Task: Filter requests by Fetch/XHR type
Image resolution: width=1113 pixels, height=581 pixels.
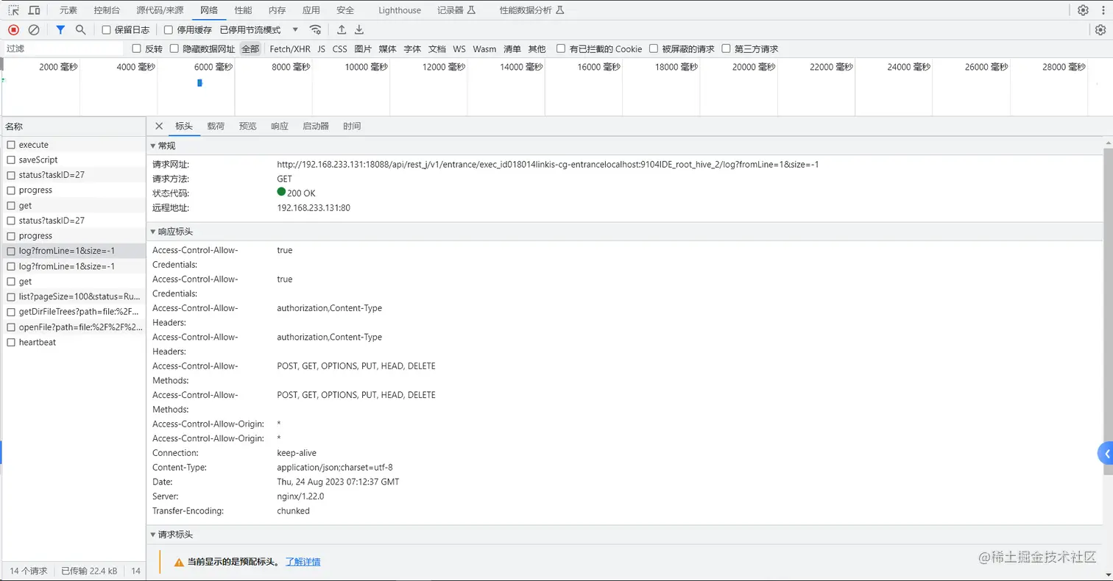Action: click(x=290, y=49)
